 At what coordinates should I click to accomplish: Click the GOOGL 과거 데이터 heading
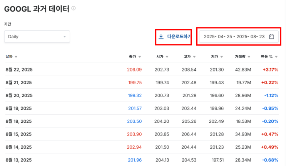click(37, 9)
